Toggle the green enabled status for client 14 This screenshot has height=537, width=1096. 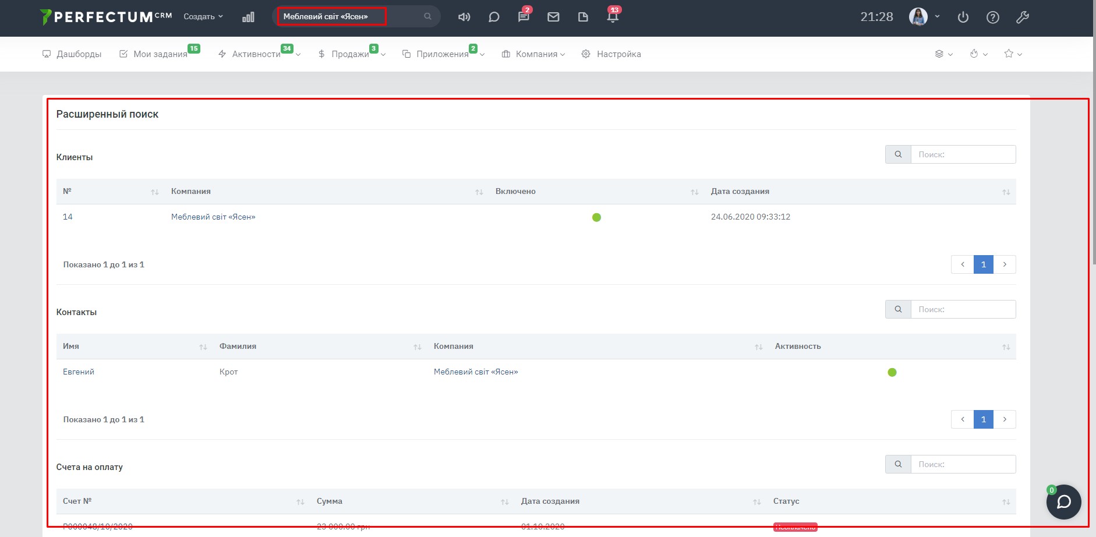click(596, 217)
